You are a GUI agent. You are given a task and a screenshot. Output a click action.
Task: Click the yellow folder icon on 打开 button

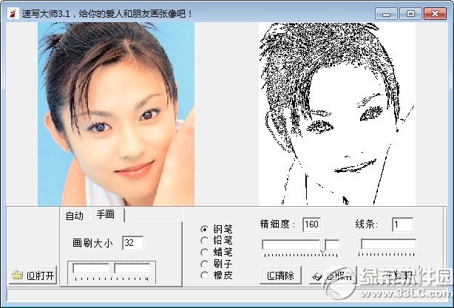[17, 275]
